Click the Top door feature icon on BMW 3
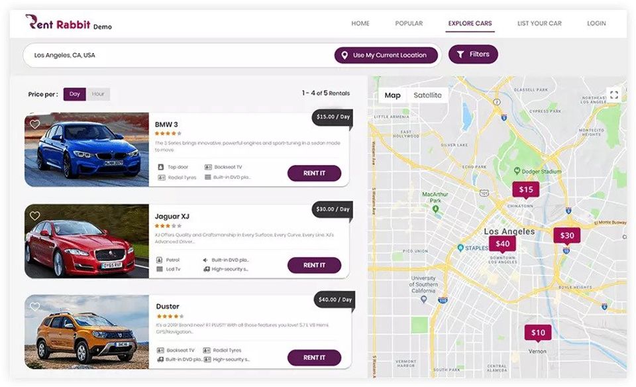Viewport: 636px width, 387px height. (x=160, y=167)
